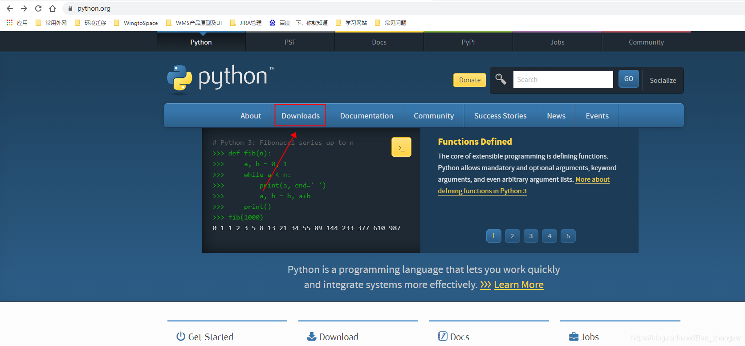Open the WingtoSpace bookmark folder
Screen dimensions: 745x346
coord(136,23)
